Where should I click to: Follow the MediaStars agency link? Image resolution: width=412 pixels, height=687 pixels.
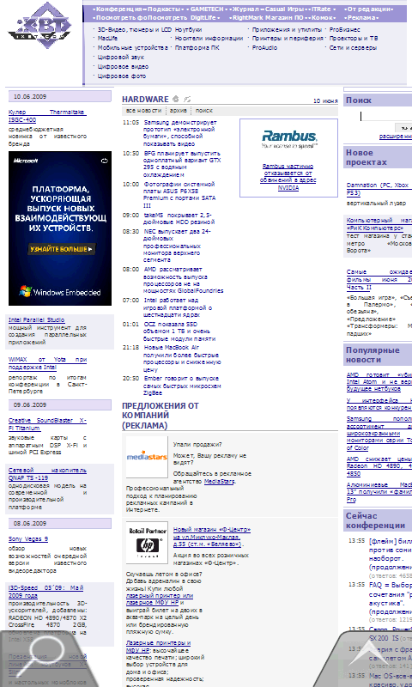point(219,482)
